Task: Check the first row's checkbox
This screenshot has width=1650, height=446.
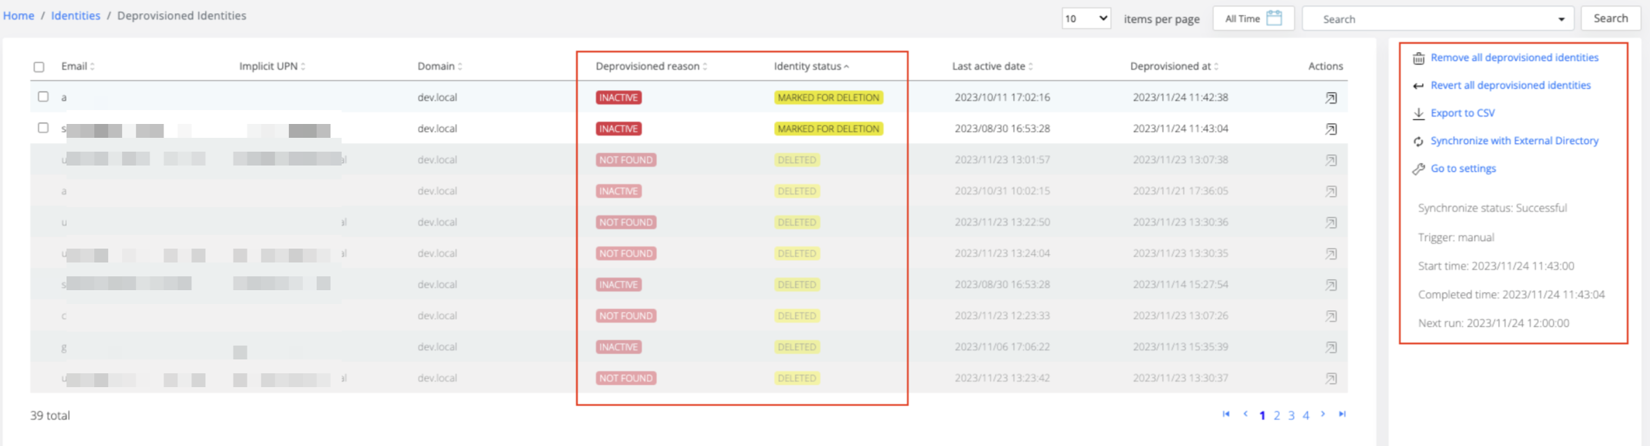Action: 43,97
